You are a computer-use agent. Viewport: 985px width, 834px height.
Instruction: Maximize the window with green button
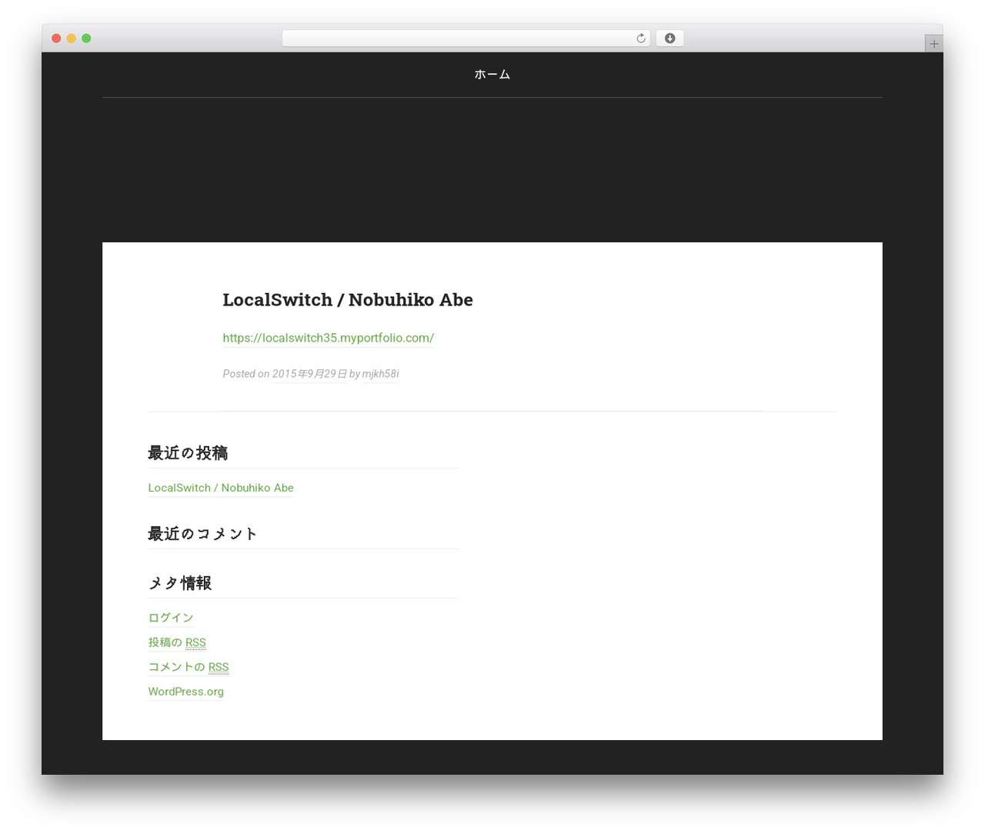(86, 38)
